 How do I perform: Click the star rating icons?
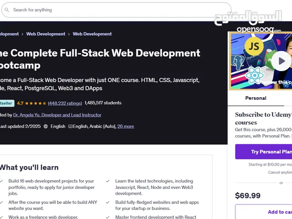coord(36,104)
